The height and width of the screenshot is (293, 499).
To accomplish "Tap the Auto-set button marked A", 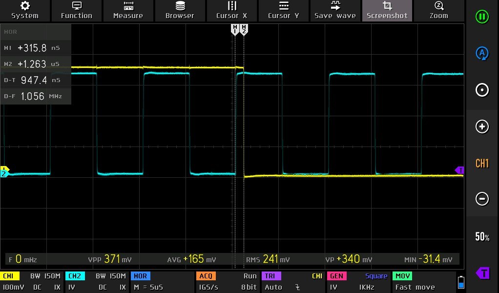I will pos(482,53).
